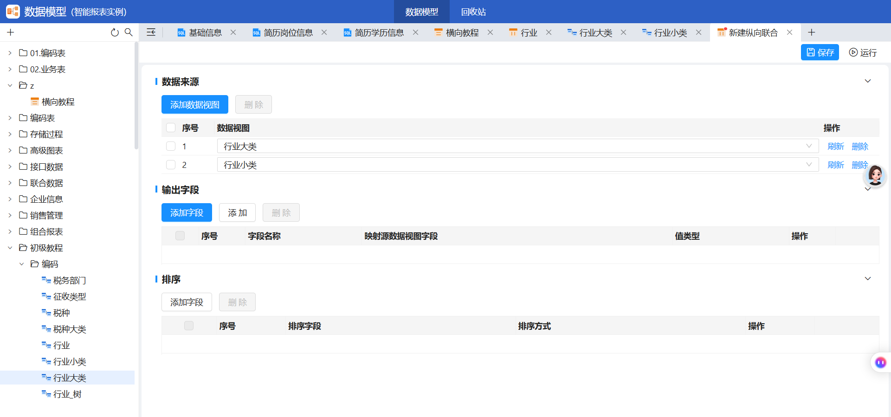
Task: Open the virtual assistant avatar
Action: tap(875, 175)
